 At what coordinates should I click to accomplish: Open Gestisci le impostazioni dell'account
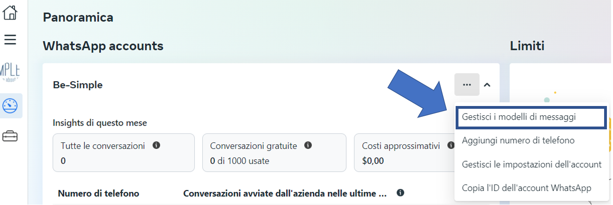tap(532, 164)
